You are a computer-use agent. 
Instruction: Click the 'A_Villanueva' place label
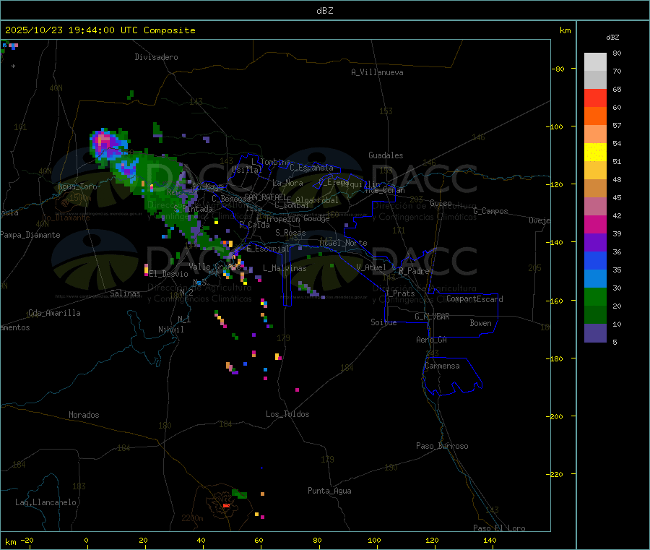pos(377,72)
